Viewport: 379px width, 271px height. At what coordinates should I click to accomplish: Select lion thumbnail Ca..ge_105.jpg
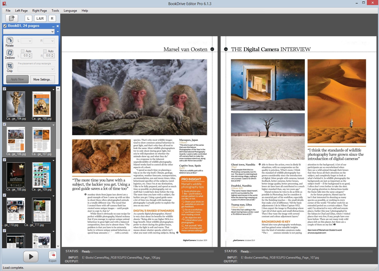pyautogui.click(x=41, y=104)
